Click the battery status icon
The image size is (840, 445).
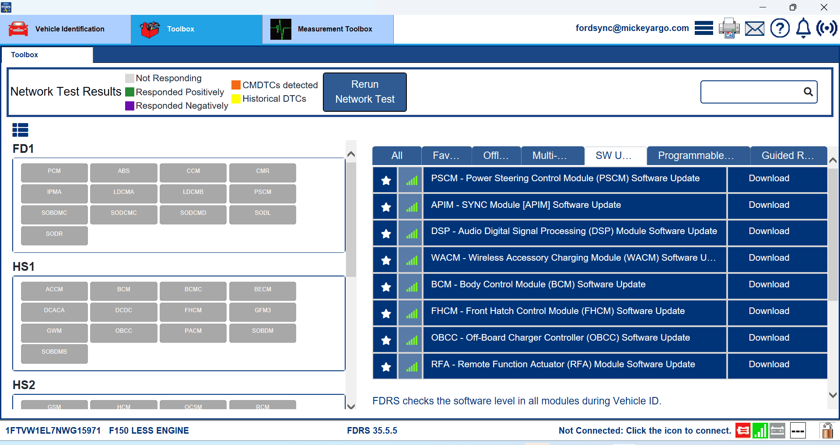pyautogui.click(x=777, y=431)
